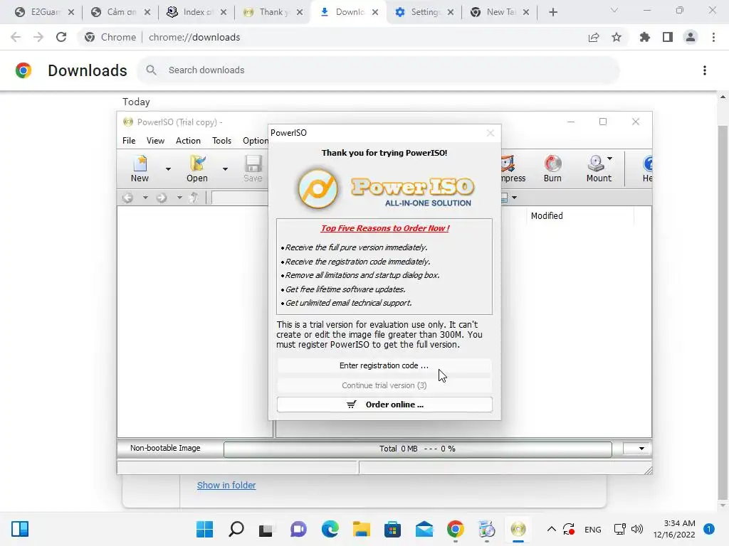Open the view mode dropdown arrow

[x=514, y=198]
